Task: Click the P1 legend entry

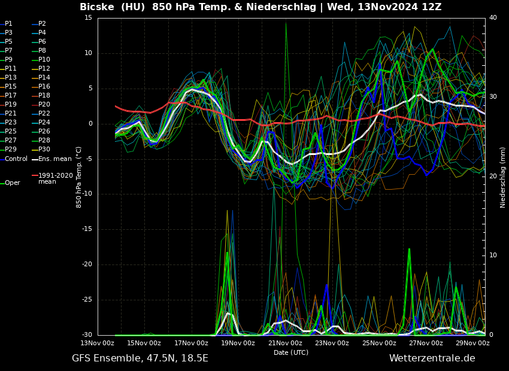Action: [x=8, y=24]
